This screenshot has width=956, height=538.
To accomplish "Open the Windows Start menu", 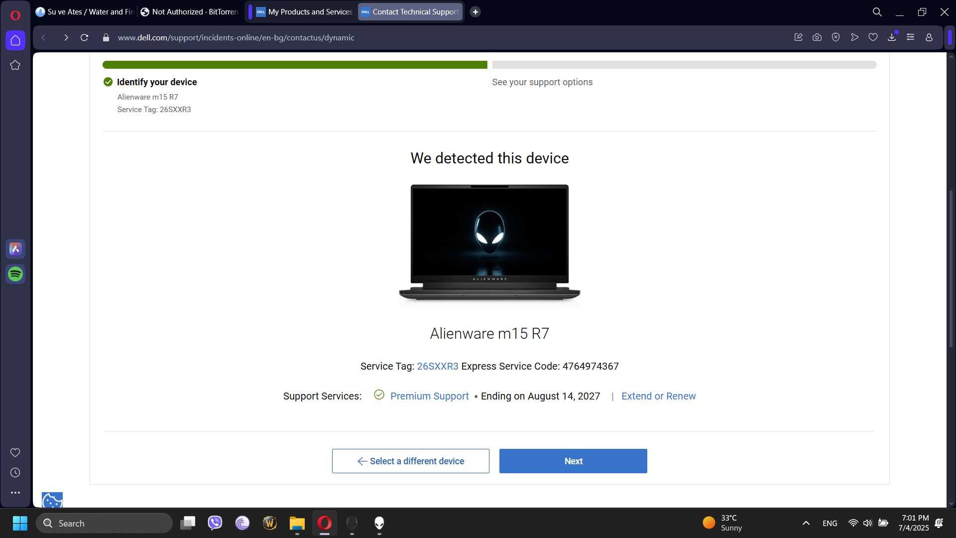I will click(20, 523).
